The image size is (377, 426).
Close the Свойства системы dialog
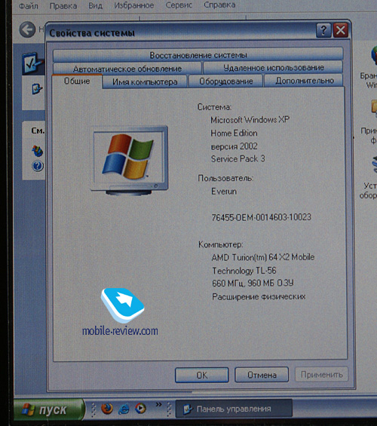click(x=341, y=30)
